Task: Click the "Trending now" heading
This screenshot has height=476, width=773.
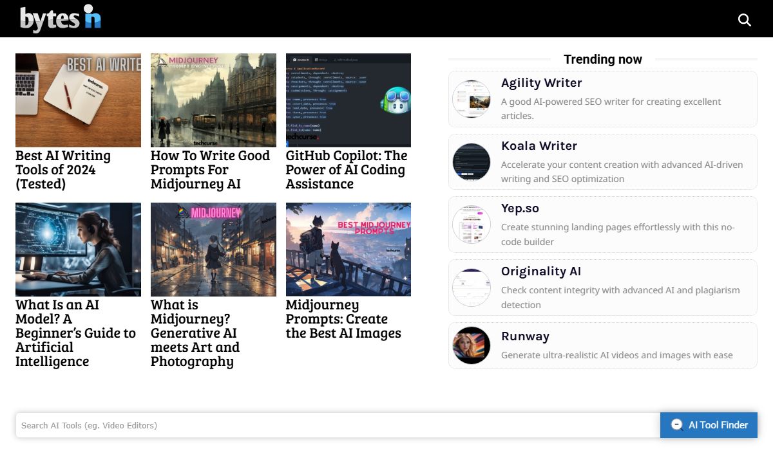Action: click(603, 59)
